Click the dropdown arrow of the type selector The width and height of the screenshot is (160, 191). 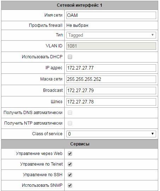pyautogui.click(x=153, y=35)
